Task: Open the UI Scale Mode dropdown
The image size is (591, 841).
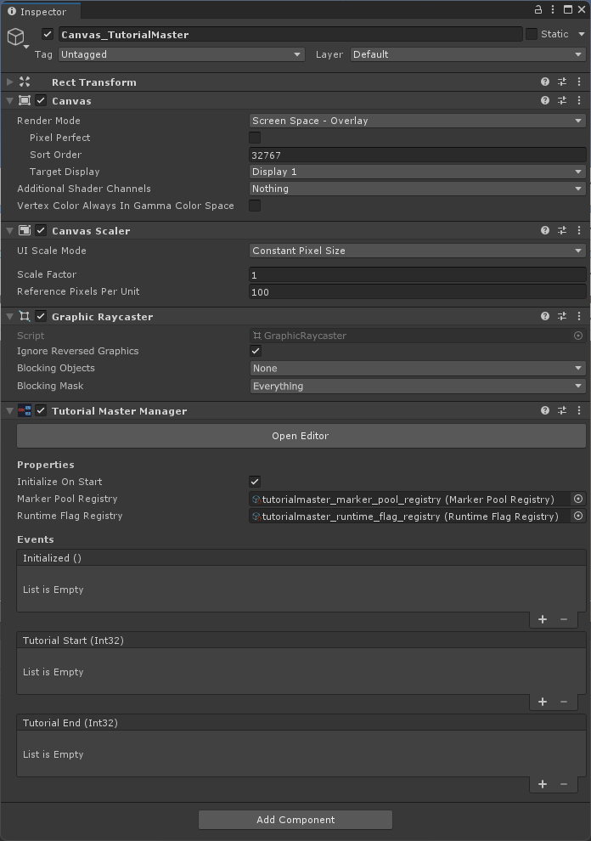Action: coord(417,251)
